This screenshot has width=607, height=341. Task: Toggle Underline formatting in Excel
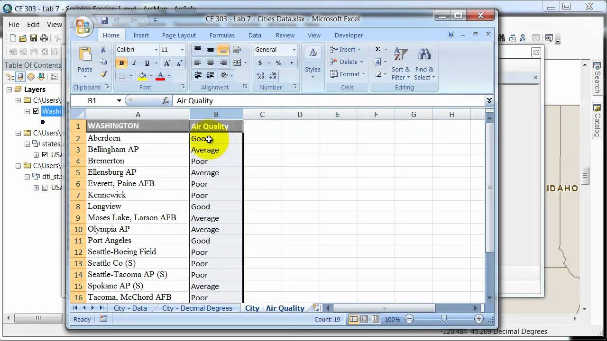[147, 63]
